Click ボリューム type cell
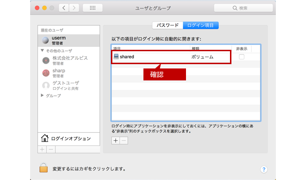This screenshot has height=180, width=306. (202, 57)
